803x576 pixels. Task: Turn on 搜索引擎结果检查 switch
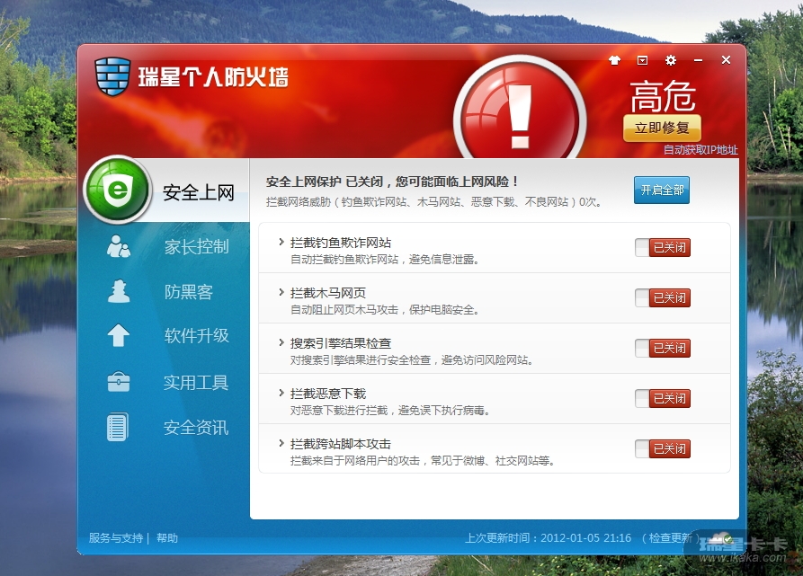point(663,349)
